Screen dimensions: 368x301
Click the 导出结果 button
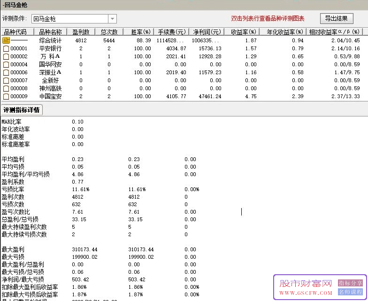pos(337,18)
